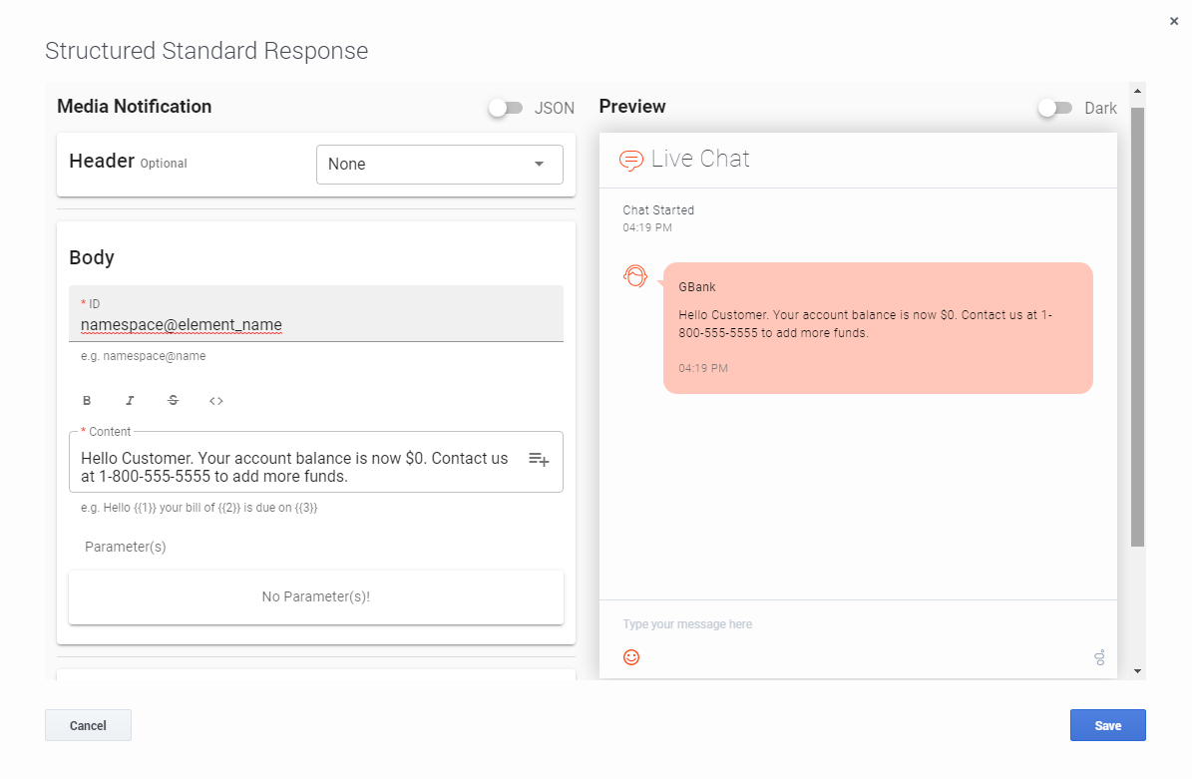Screen dimensions: 1192x779
Task: Open the emoji picker in chat preview
Action: point(631,657)
